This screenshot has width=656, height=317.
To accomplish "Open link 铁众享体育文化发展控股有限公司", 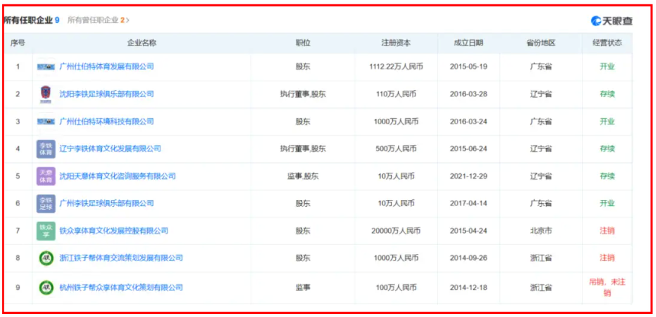I will pyautogui.click(x=114, y=231).
